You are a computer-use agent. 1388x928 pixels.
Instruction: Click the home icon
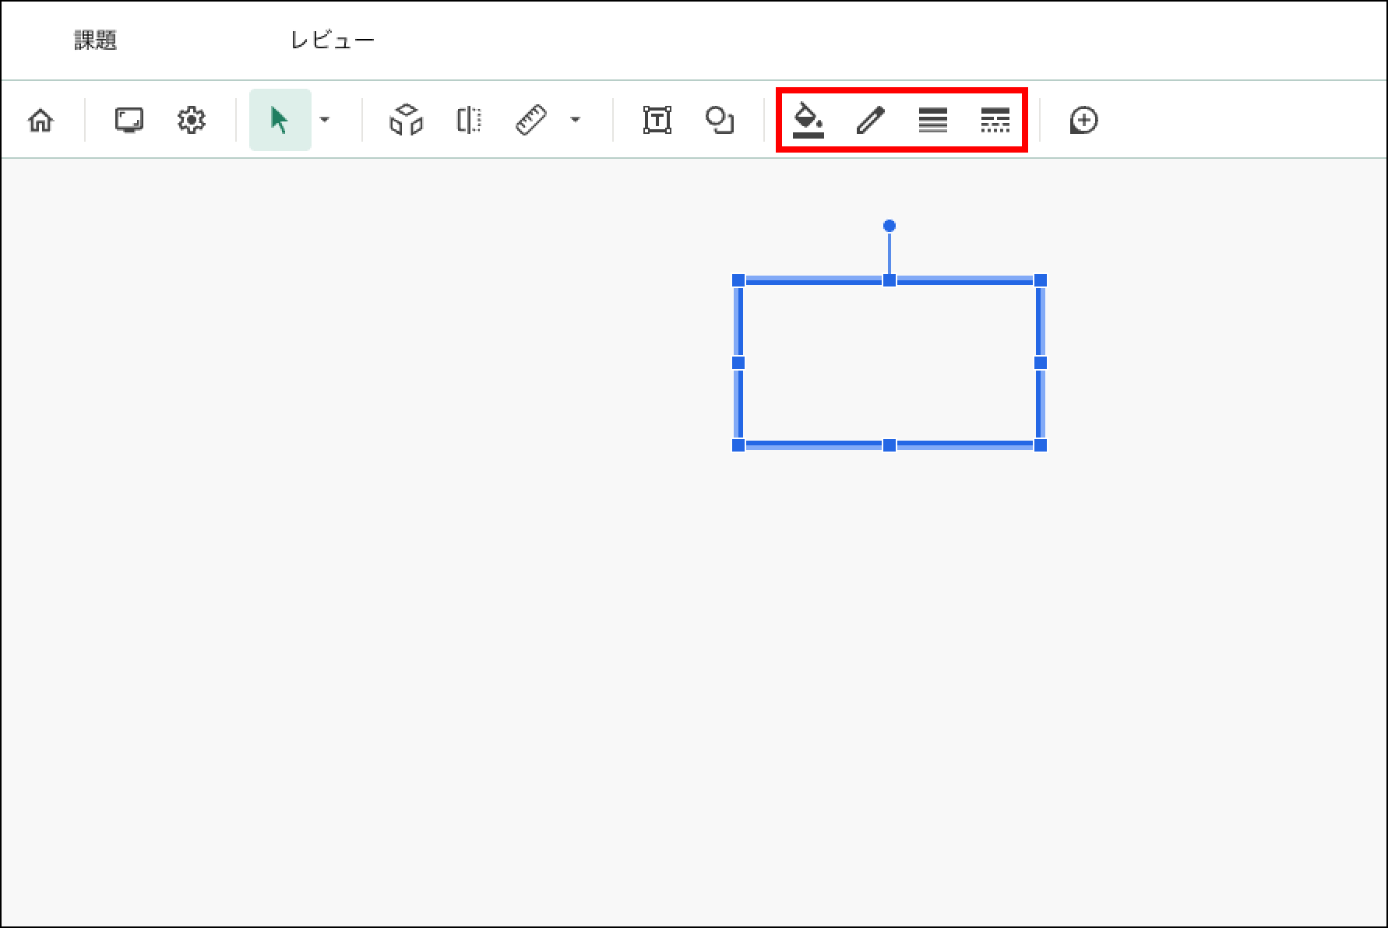[x=41, y=121]
